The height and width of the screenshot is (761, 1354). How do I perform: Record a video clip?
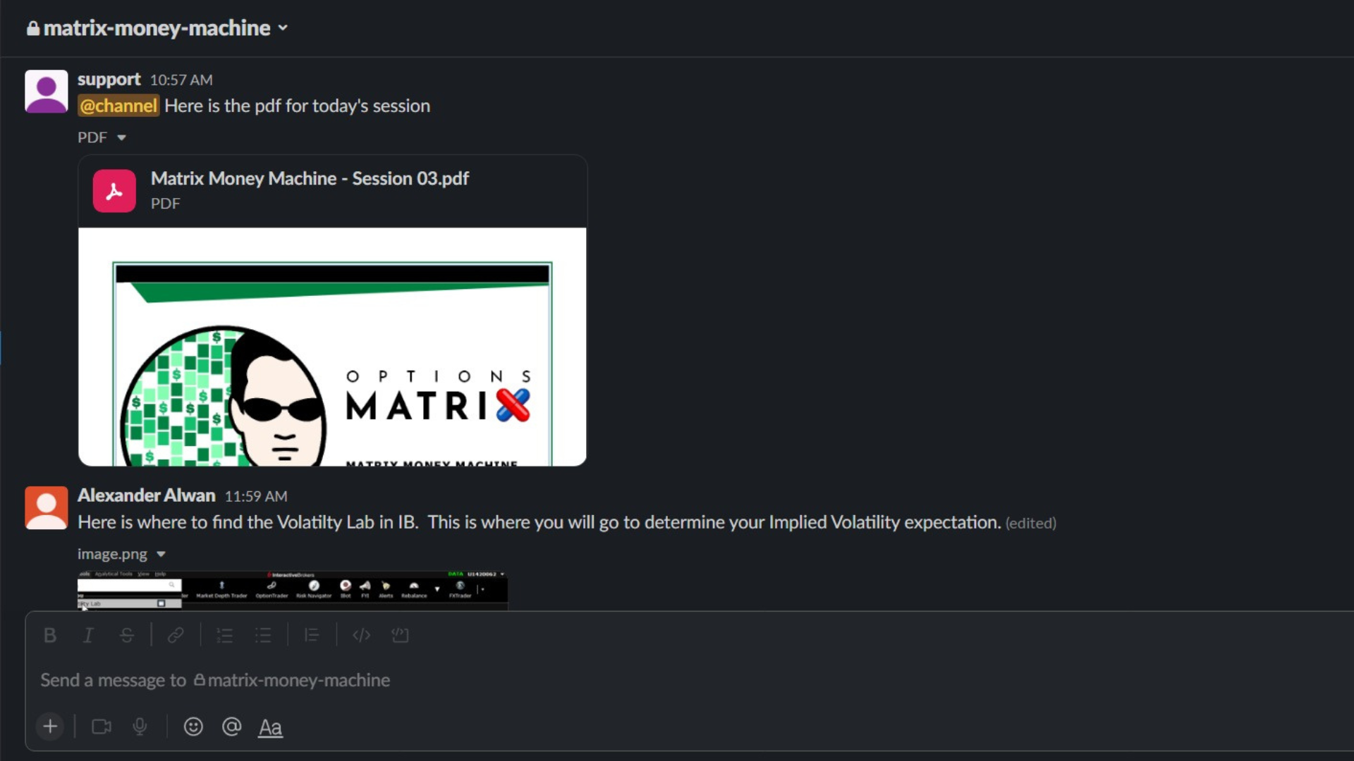(102, 726)
